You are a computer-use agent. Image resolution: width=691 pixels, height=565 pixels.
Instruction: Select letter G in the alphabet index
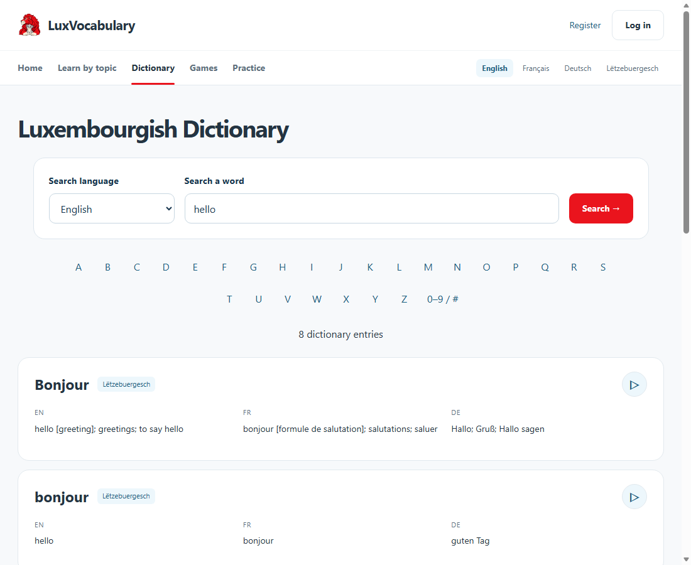click(x=253, y=267)
